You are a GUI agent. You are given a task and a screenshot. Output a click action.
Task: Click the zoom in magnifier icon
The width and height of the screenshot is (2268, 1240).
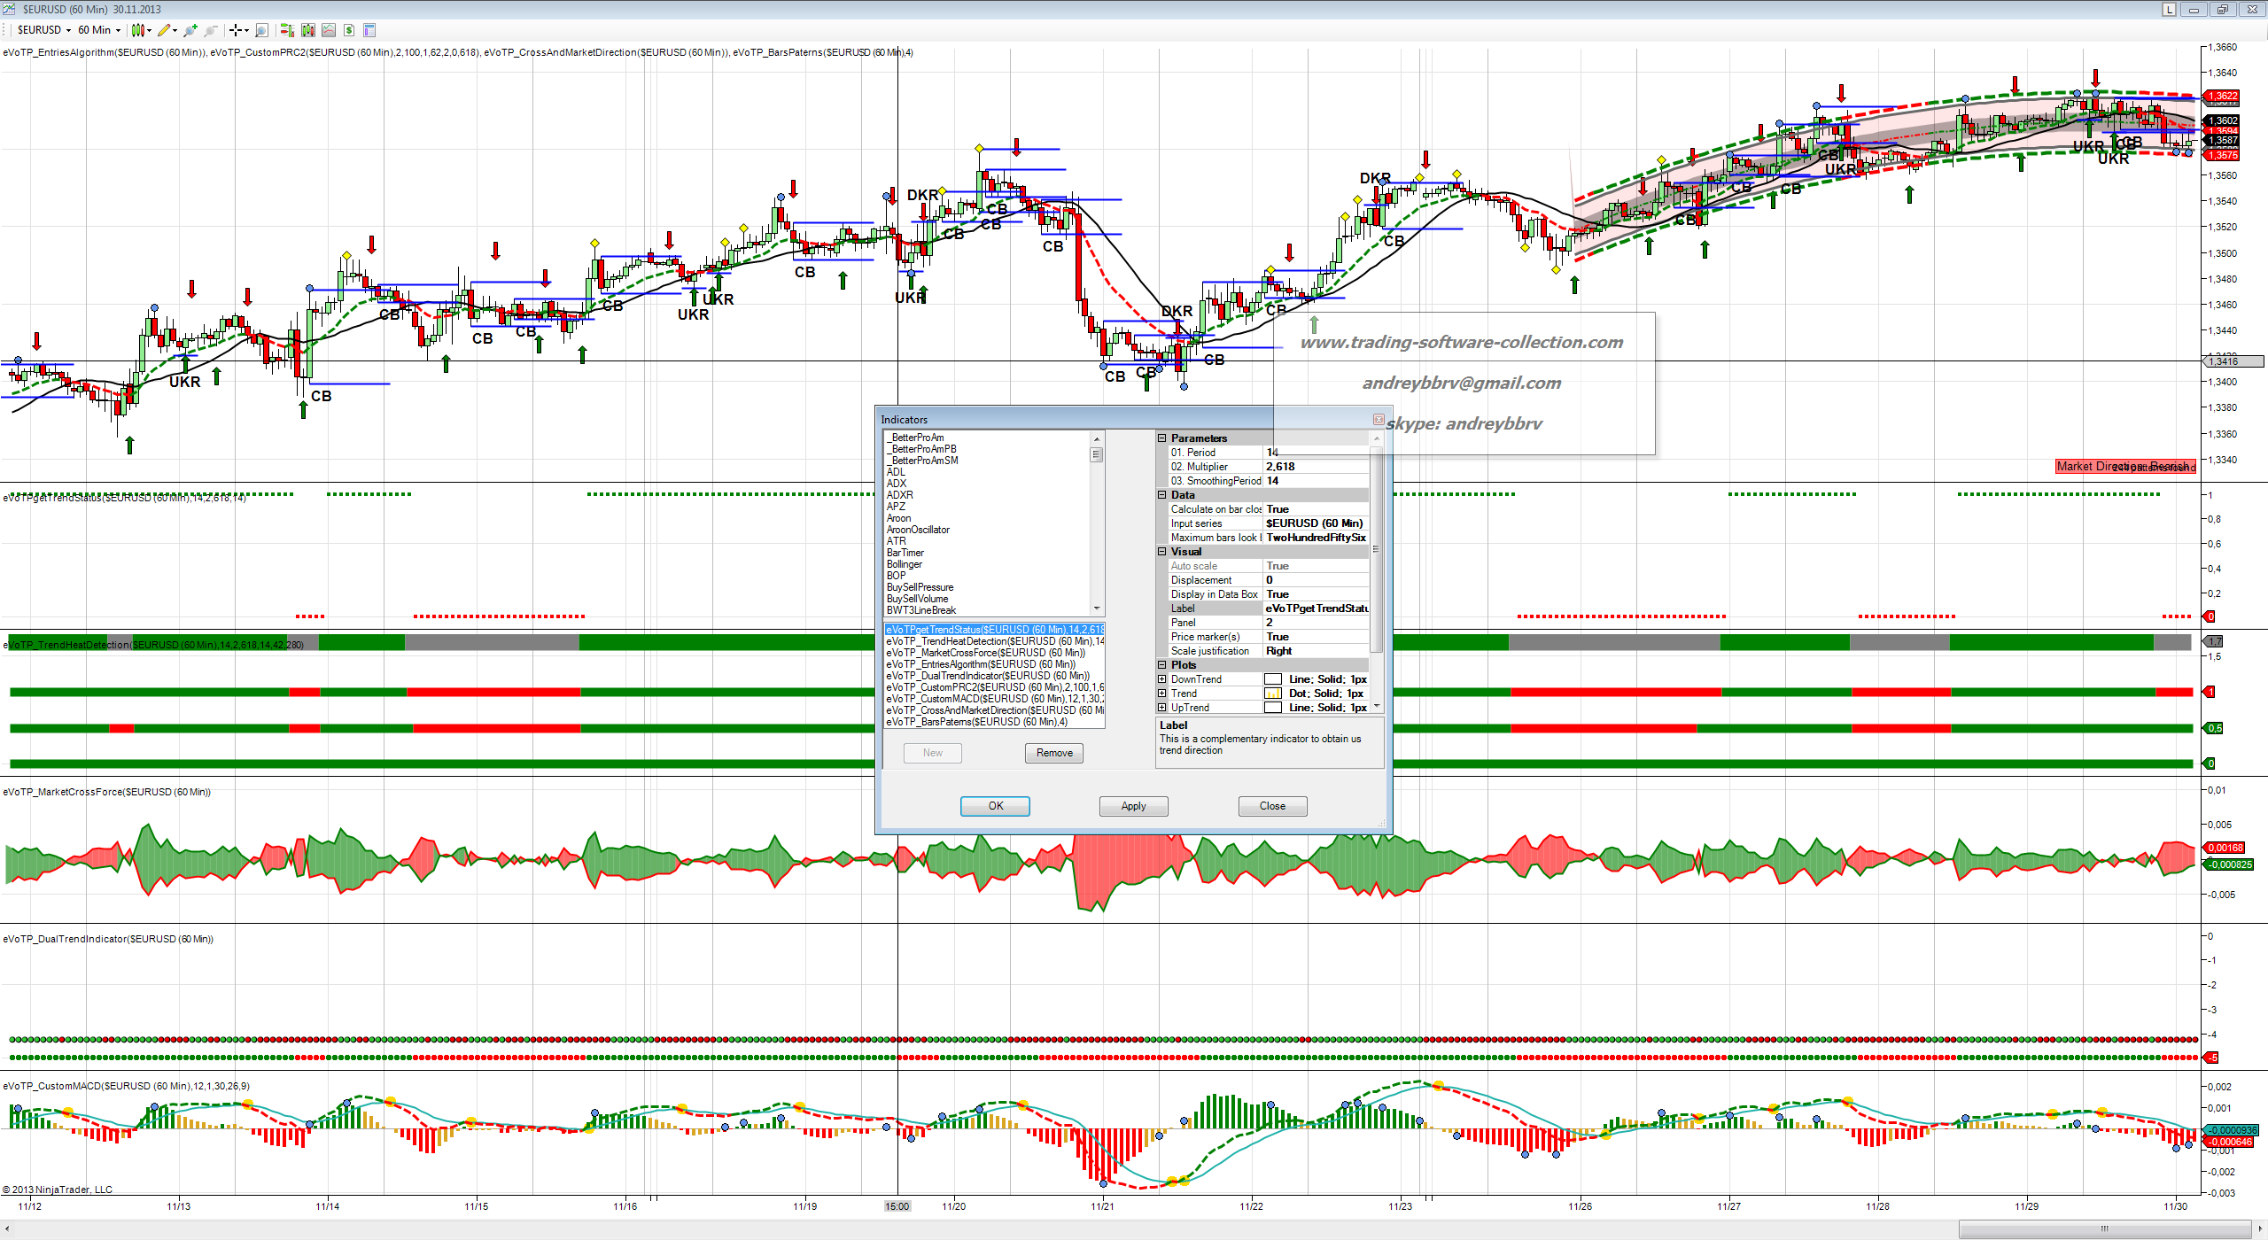tap(190, 30)
